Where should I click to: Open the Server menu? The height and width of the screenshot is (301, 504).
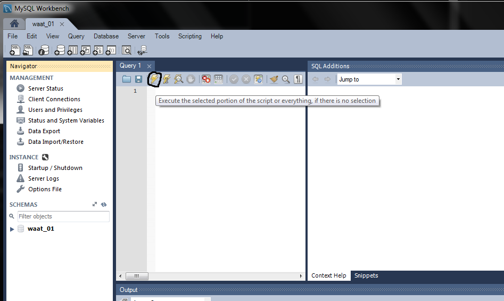[136, 36]
